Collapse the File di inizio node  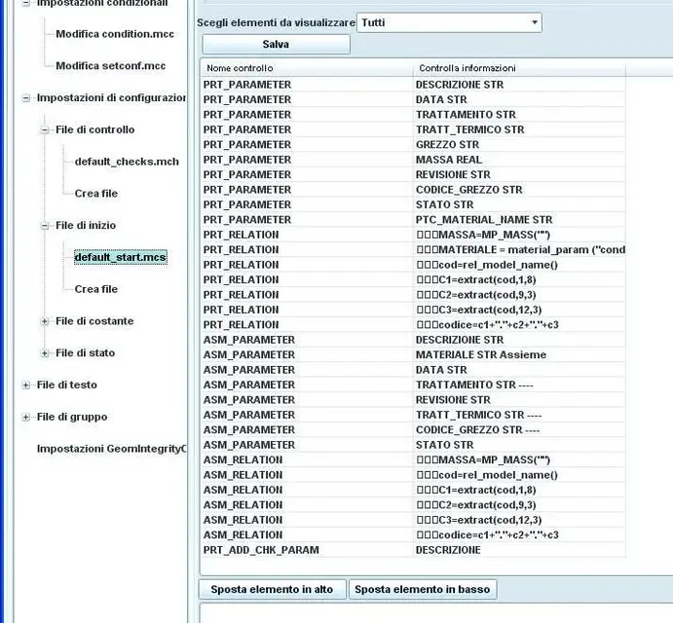pyautogui.click(x=45, y=226)
